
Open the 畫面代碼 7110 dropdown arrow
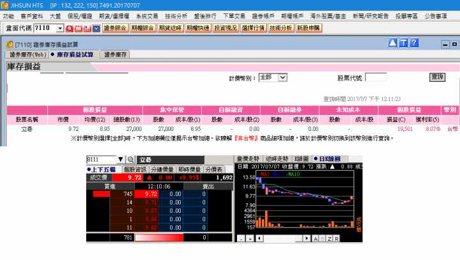coord(60,29)
